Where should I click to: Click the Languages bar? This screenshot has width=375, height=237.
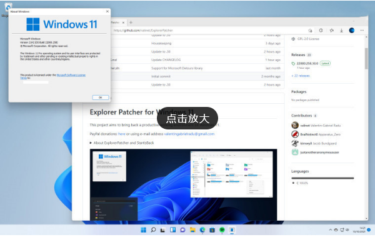tap(322, 178)
